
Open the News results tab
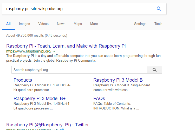coord(61,24)
